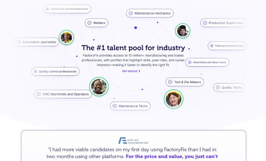Click the smiling bearded man's avatar

click(x=99, y=87)
